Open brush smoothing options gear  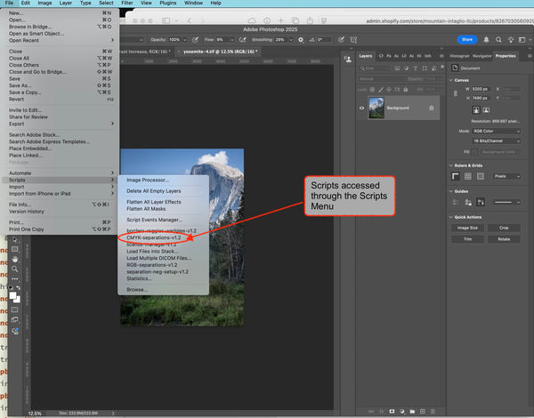pos(301,40)
